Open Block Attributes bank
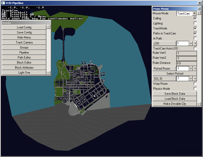The image size is (203, 157). (x=24, y=68)
